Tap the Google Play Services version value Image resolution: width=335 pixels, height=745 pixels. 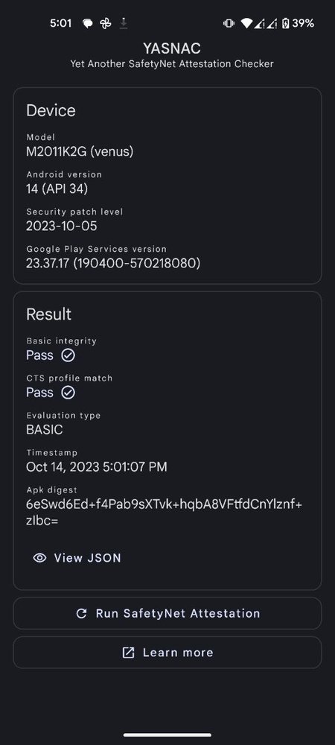[113, 263]
